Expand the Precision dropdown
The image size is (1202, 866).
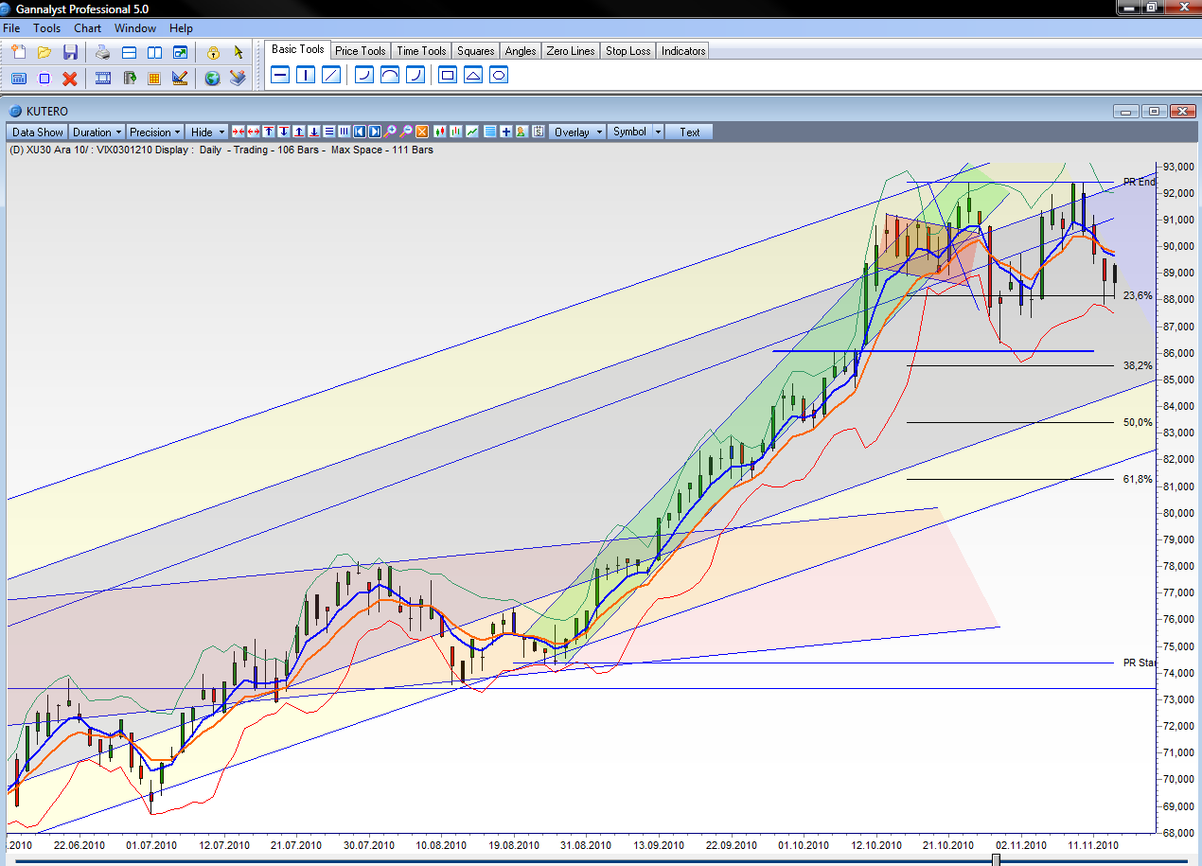pos(154,133)
